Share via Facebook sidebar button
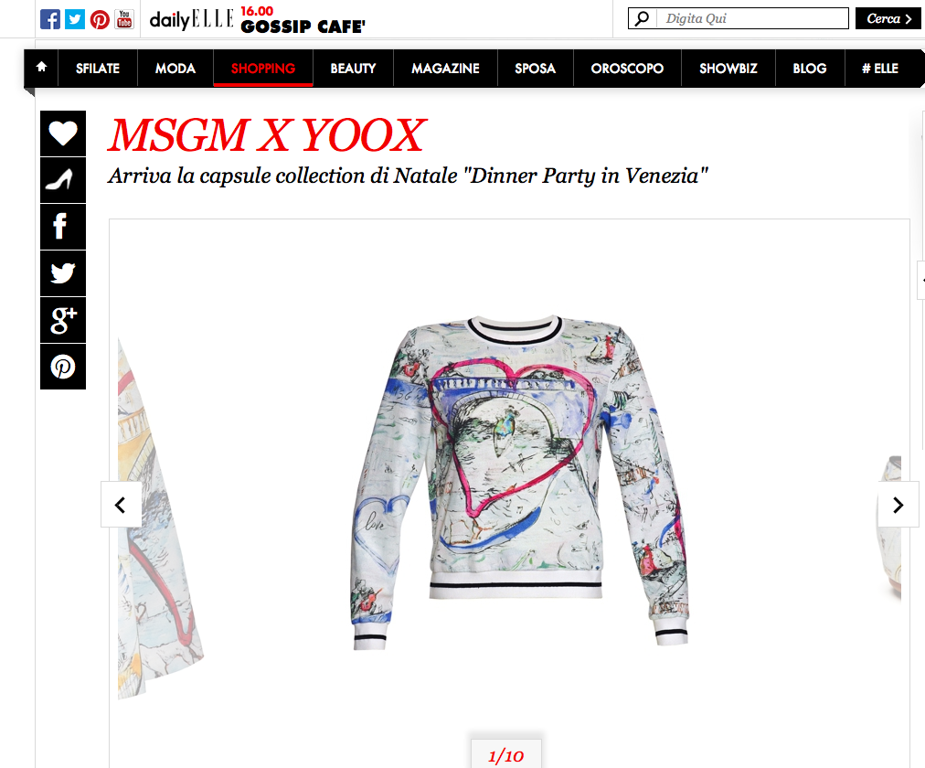The image size is (925, 768). (x=63, y=227)
